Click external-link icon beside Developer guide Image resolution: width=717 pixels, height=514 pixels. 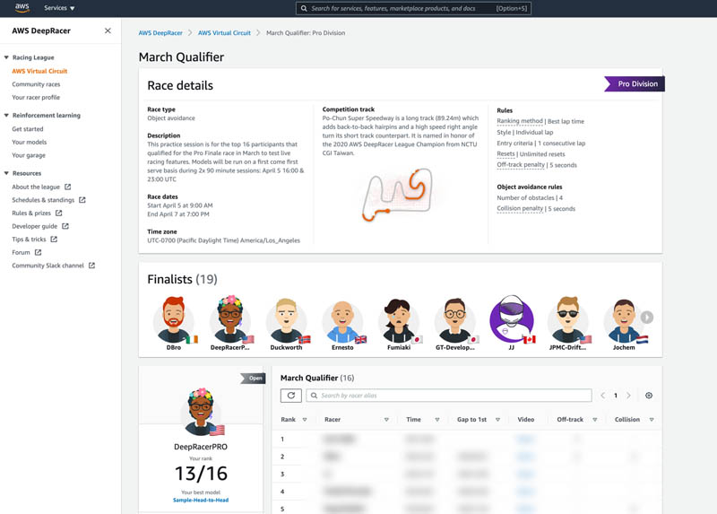point(65,226)
